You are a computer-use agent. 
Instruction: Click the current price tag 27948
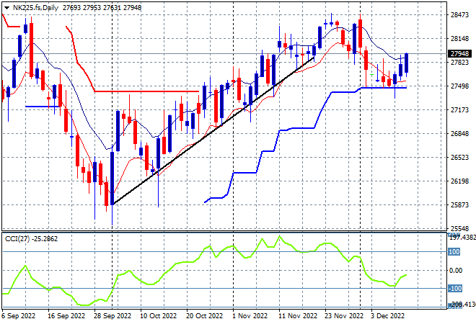459,54
